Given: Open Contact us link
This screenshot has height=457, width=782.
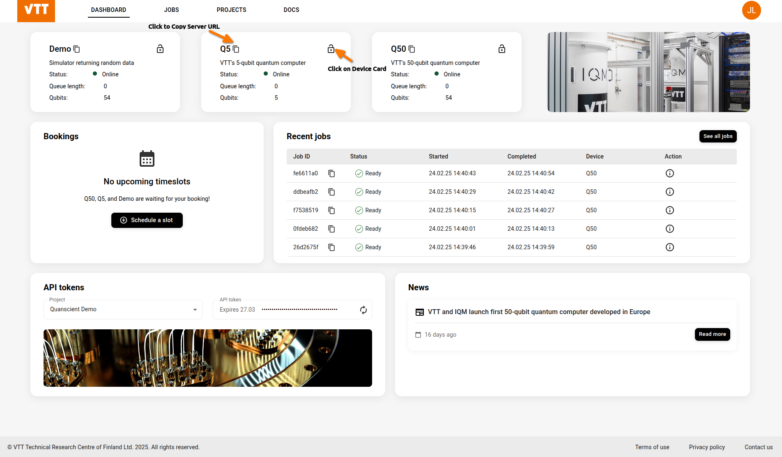Looking at the screenshot, I should (759, 447).
